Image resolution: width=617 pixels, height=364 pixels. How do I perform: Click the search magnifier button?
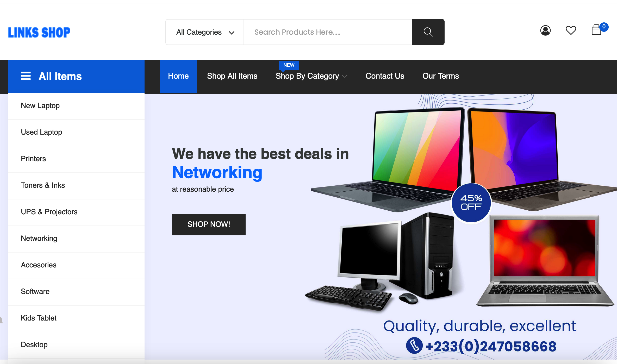[x=428, y=32]
